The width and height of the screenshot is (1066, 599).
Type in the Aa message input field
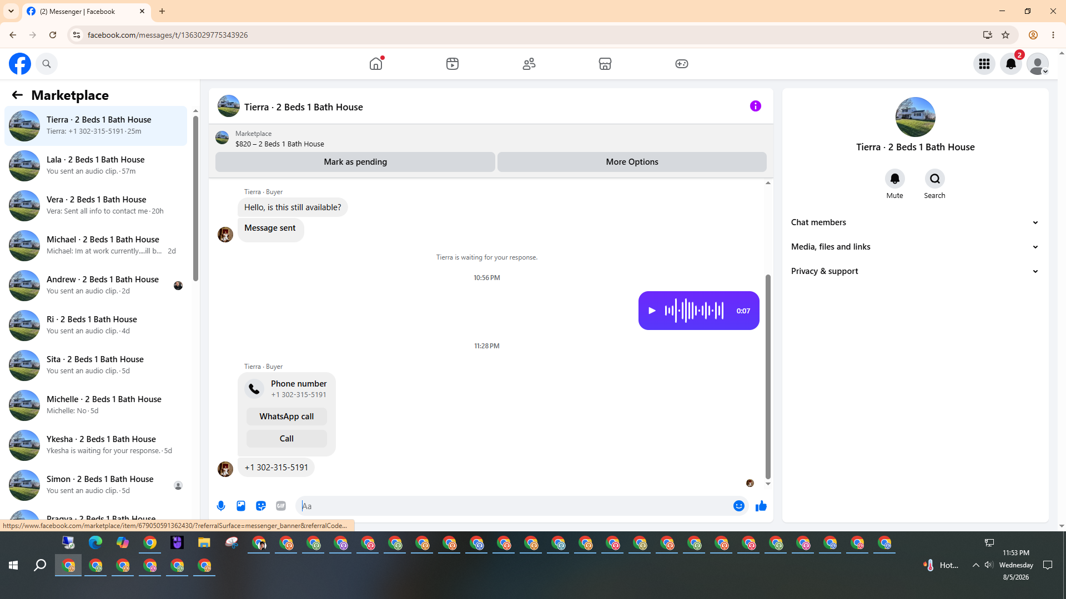[x=514, y=506]
